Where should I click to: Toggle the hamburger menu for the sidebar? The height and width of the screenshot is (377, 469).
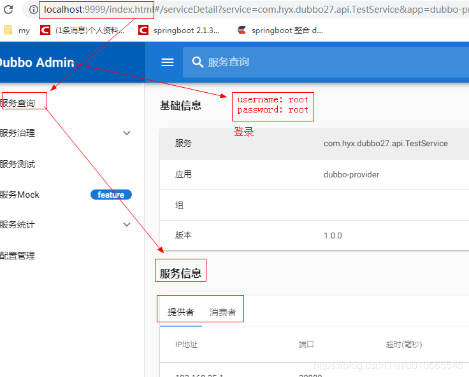(168, 62)
